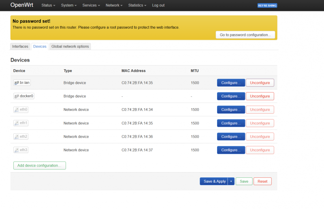
Task: Switch to the Interfaces tab
Action: (20, 47)
